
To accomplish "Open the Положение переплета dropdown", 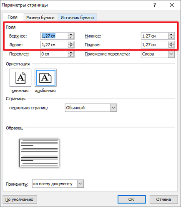I will click(171, 54).
